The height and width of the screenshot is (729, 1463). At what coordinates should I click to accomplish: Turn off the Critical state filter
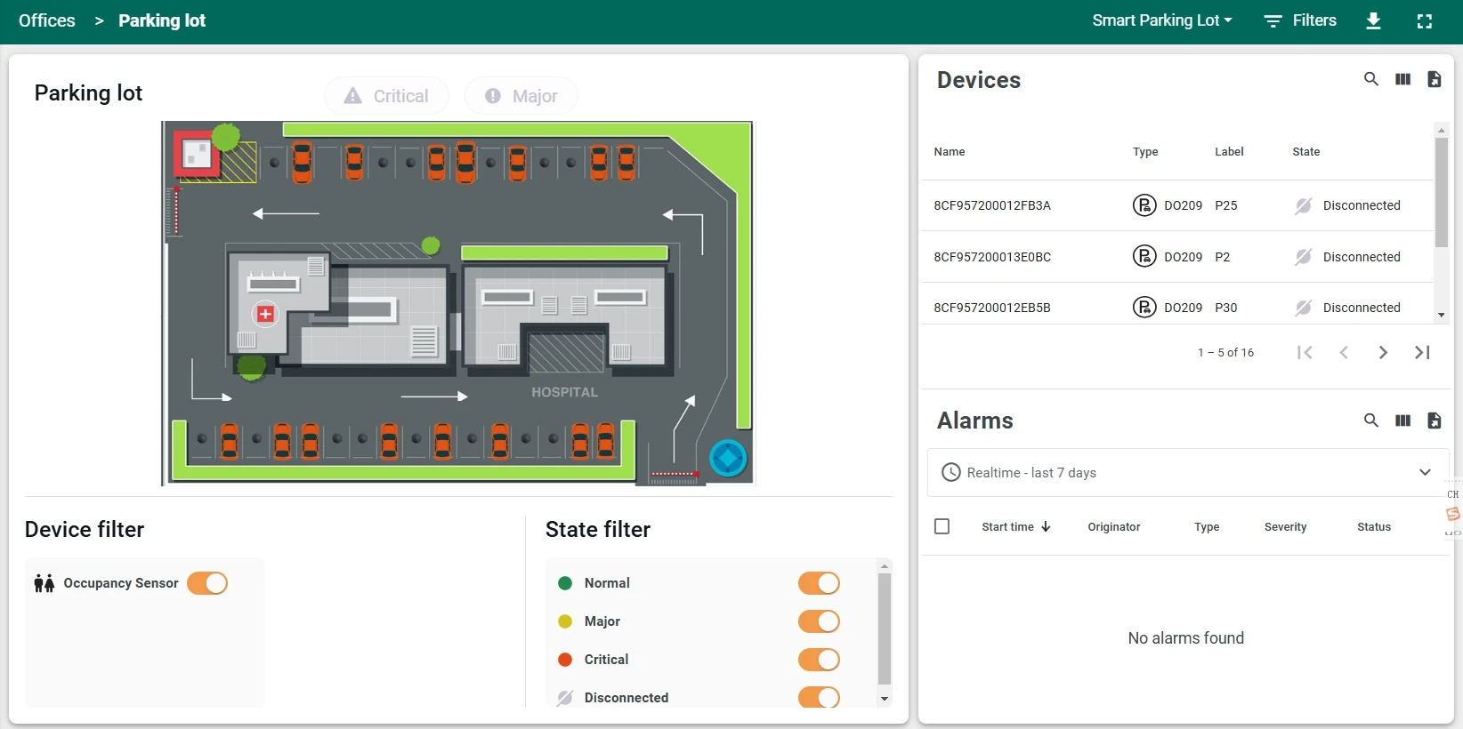[819, 660]
